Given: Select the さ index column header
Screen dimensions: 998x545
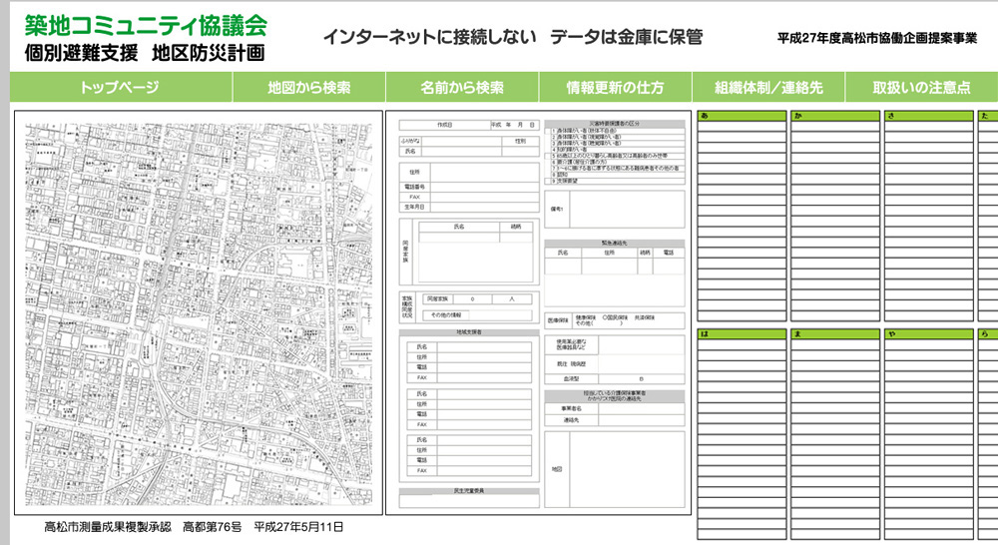Looking at the screenshot, I should pyautogui.click(x=926, y=116).
